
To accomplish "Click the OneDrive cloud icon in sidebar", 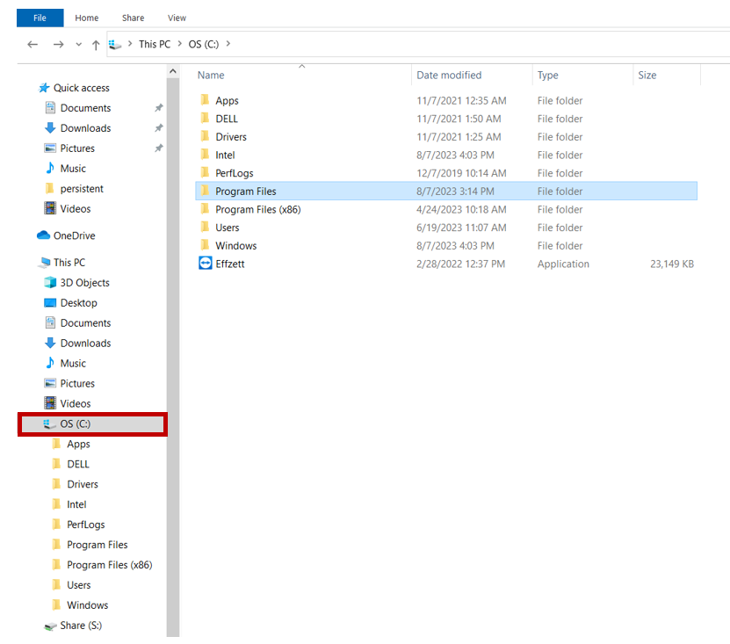I will (x=44, y=235).
